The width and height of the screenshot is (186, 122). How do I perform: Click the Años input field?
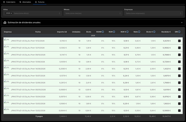point(35,13)
